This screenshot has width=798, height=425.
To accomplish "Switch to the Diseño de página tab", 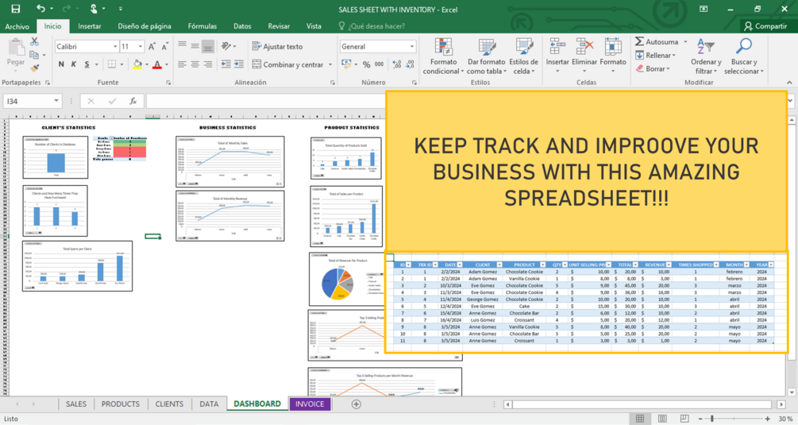I will (145, 26).
